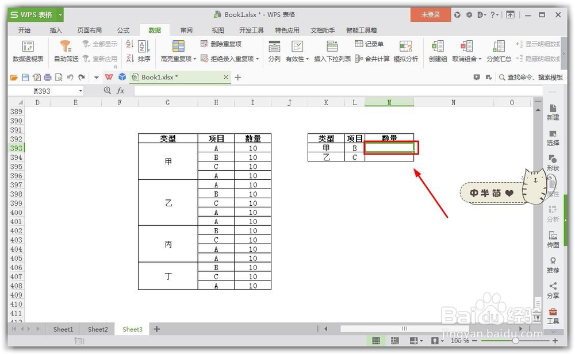
Task: Close the Book1.xlsx document tab
Action: pos(226,78)
